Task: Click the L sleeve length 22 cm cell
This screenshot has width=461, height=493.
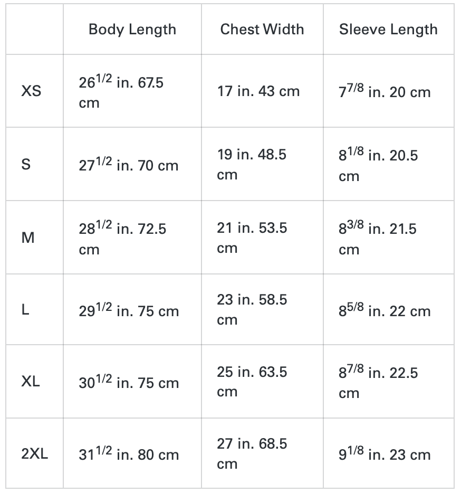Action: pos(385,310)
